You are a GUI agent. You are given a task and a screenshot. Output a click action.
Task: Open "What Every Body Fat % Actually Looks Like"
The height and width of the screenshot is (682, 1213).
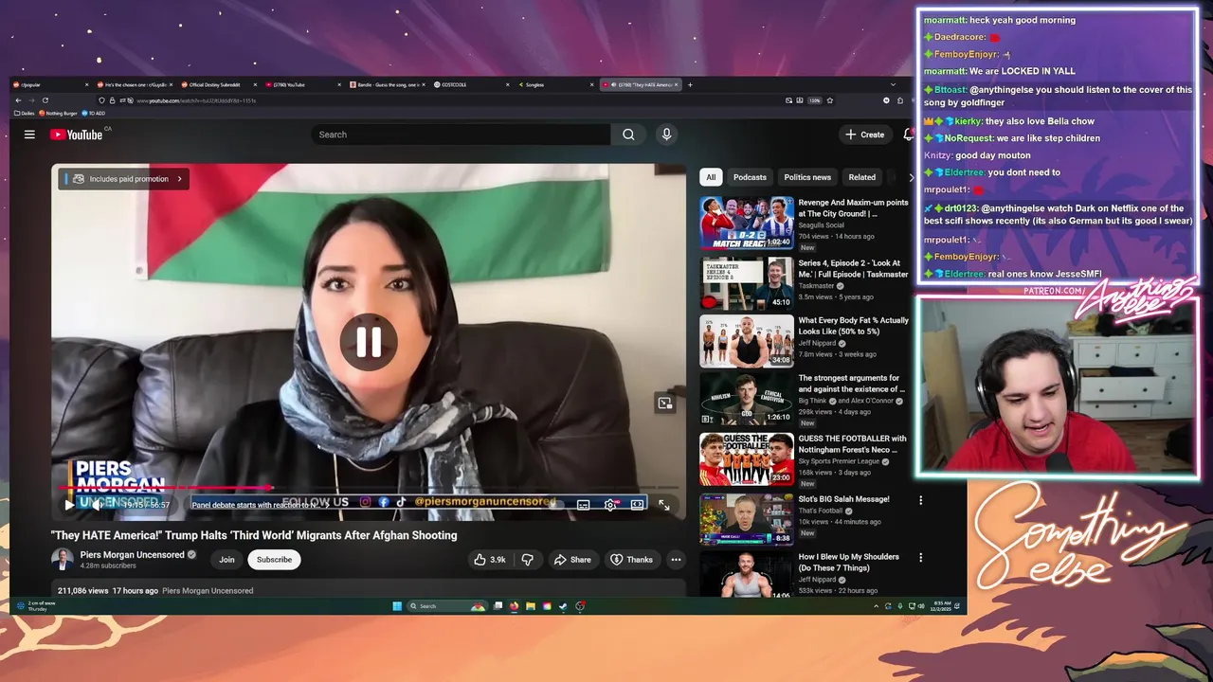coord(853,326)
